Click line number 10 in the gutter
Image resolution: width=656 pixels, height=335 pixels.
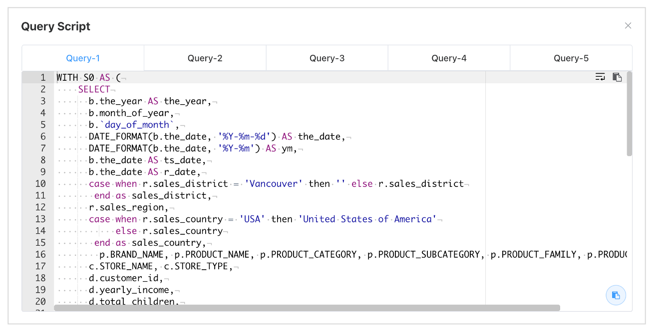tap(40, 183)
